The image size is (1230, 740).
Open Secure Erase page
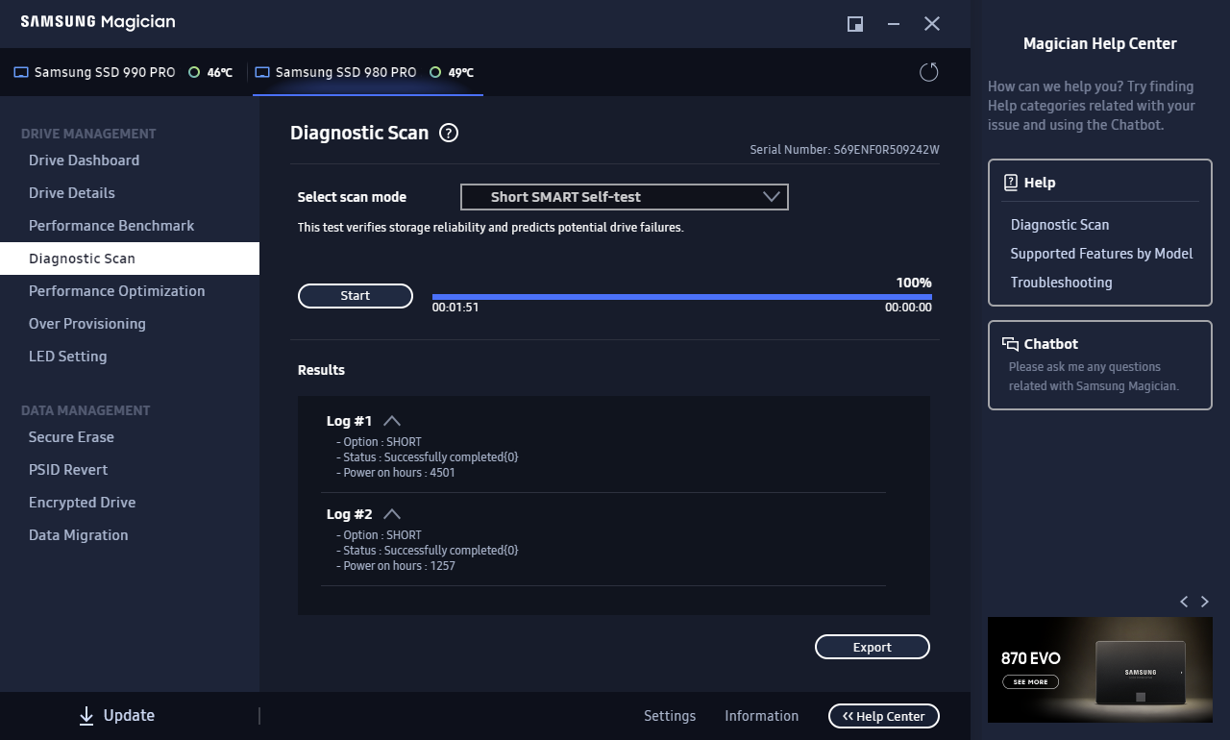coord(130,437)
